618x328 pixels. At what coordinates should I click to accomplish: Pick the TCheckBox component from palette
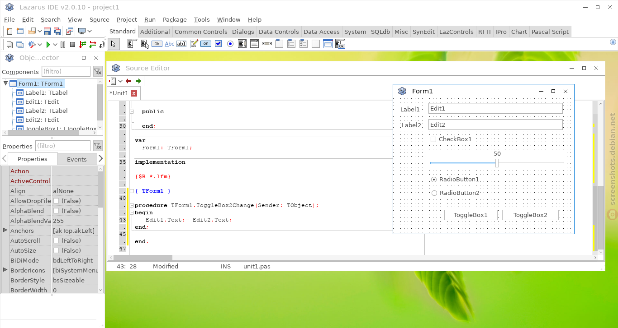[218, 44]
